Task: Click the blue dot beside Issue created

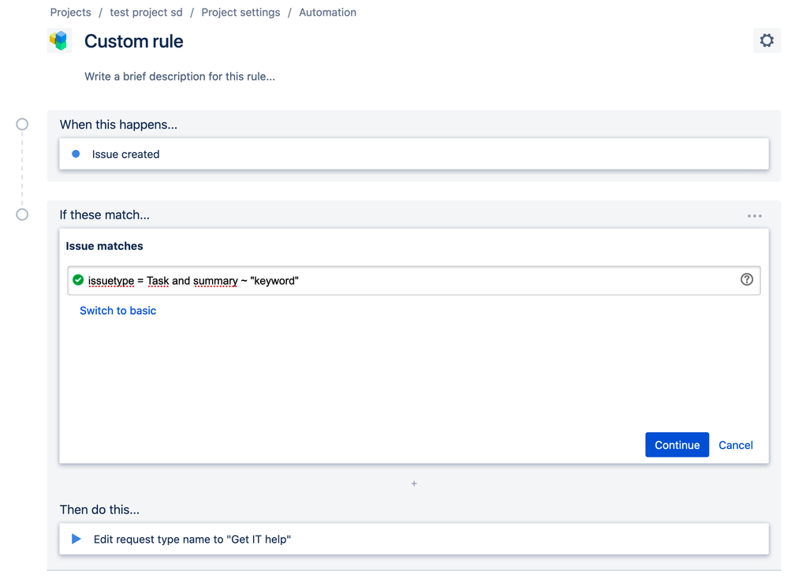Action: pyautogui.click(x=76, y=154)
